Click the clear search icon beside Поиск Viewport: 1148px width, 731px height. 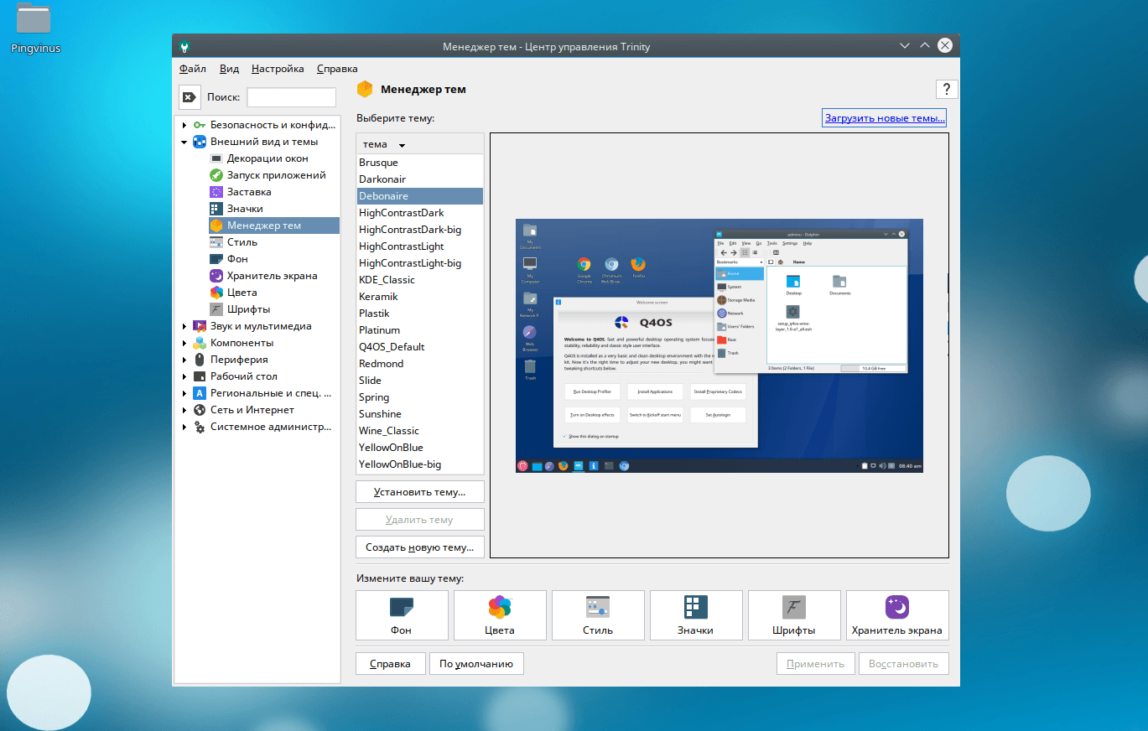click(190, 97)
